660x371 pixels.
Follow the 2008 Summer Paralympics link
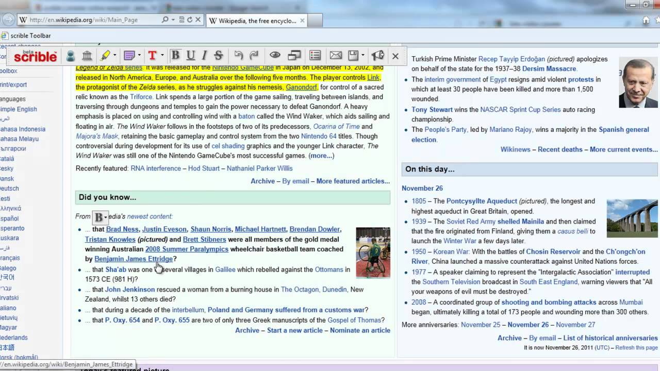click(x=187, y=249)
